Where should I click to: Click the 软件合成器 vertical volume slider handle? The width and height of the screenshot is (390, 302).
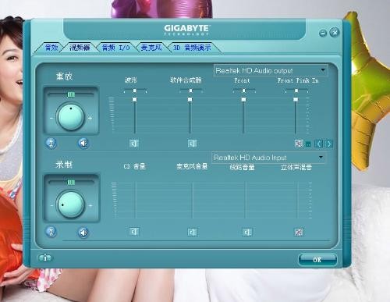(x=190, y=99)
